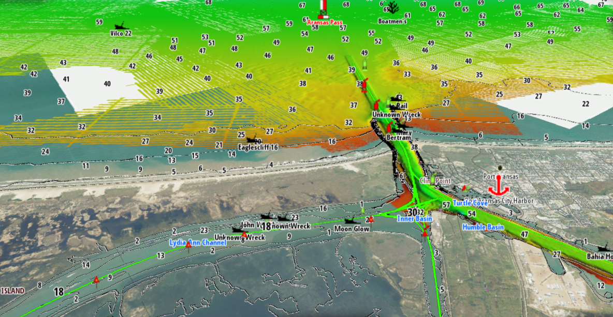Click the Lydia Ann Channel label
613x317 pixels.
coord(198,243)
